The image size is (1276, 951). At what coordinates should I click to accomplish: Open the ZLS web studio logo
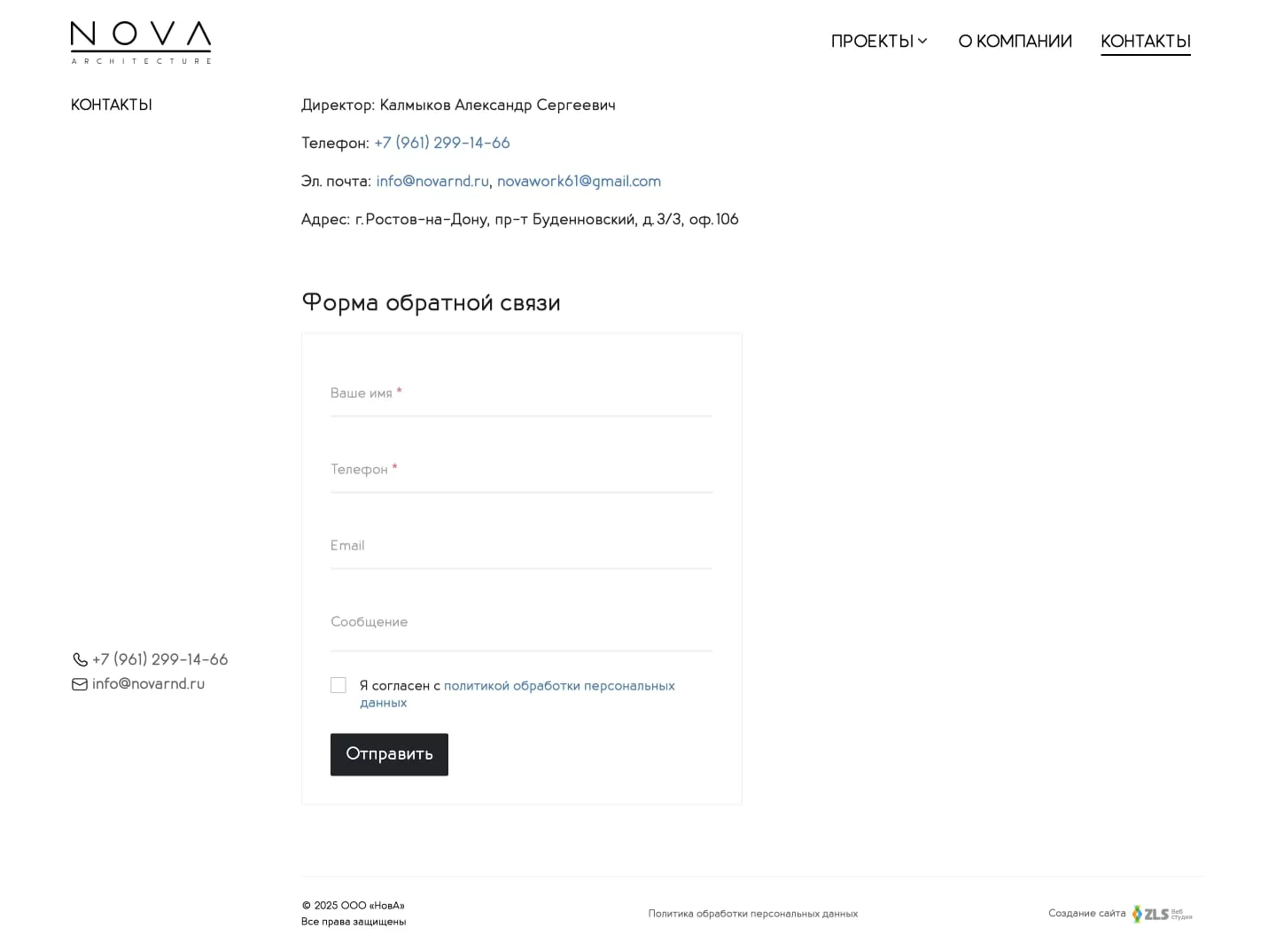1162,914
